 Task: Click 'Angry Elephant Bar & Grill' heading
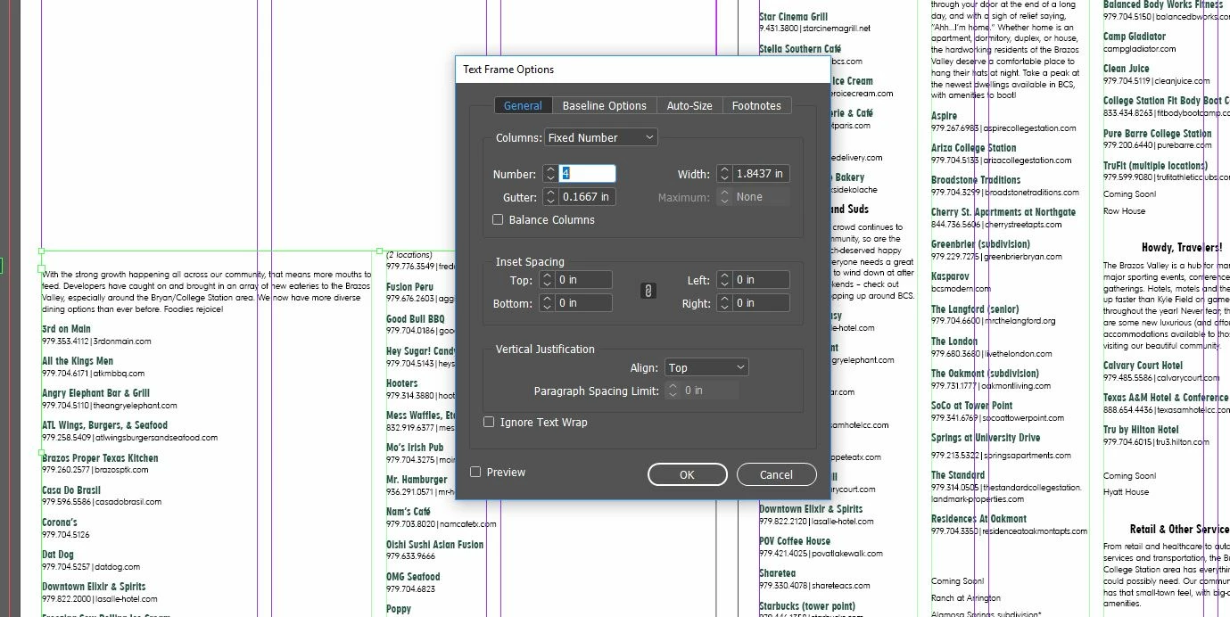95,393
